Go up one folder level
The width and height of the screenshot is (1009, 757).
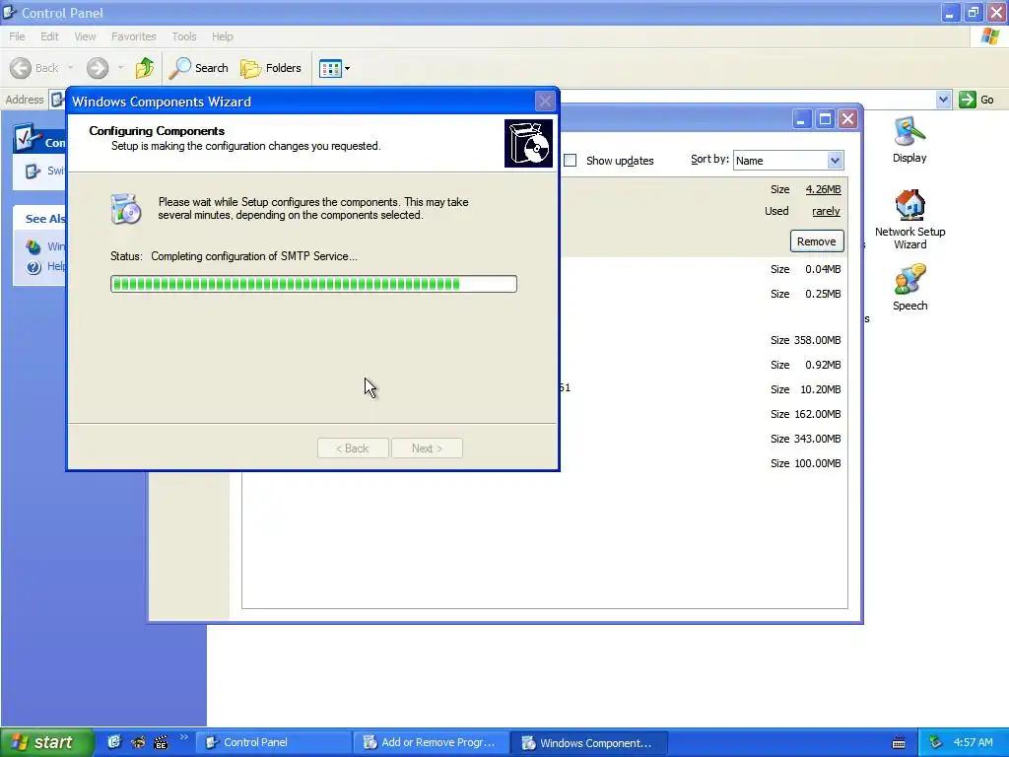145,68
